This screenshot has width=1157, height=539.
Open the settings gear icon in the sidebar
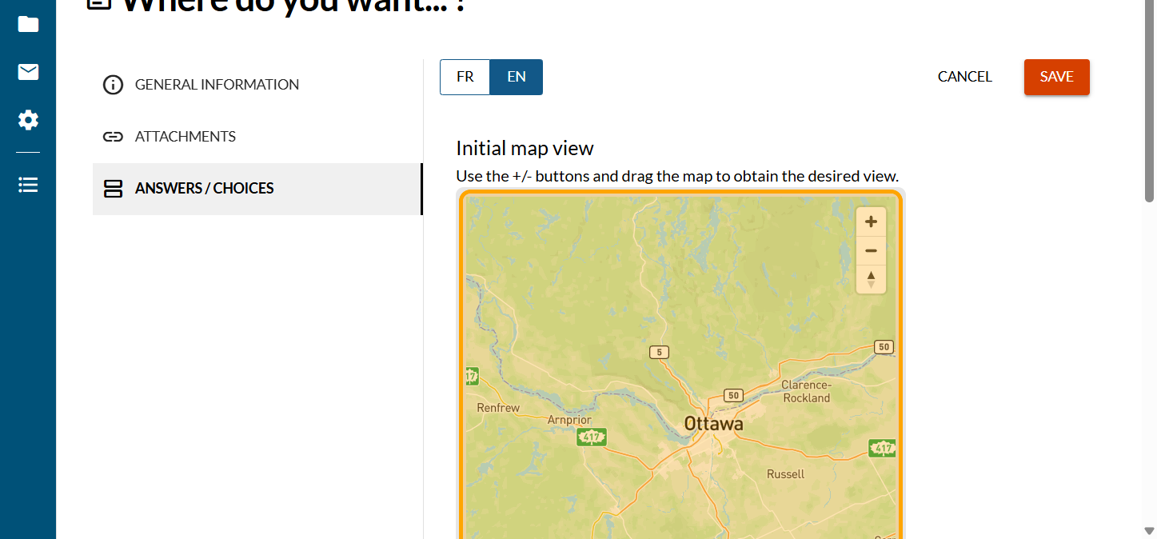coord(28,121)
